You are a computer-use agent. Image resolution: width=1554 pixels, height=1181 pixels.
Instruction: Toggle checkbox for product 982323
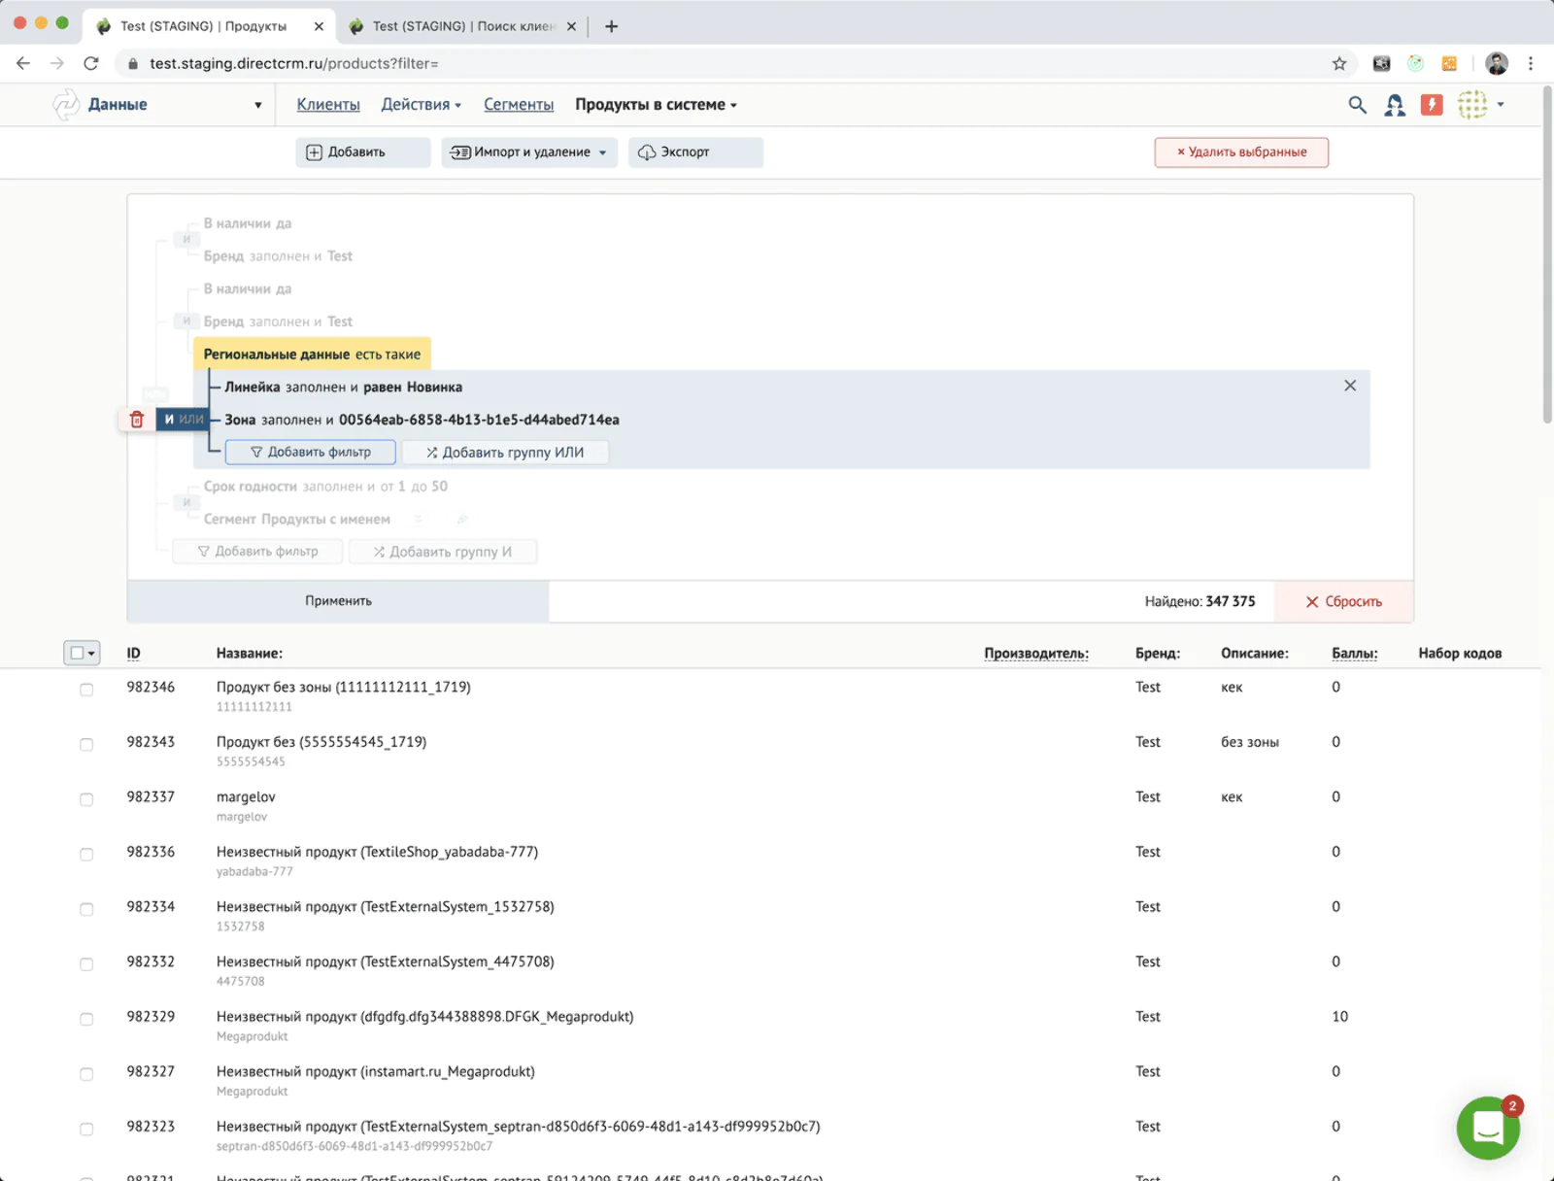(x=86, y=1129)
